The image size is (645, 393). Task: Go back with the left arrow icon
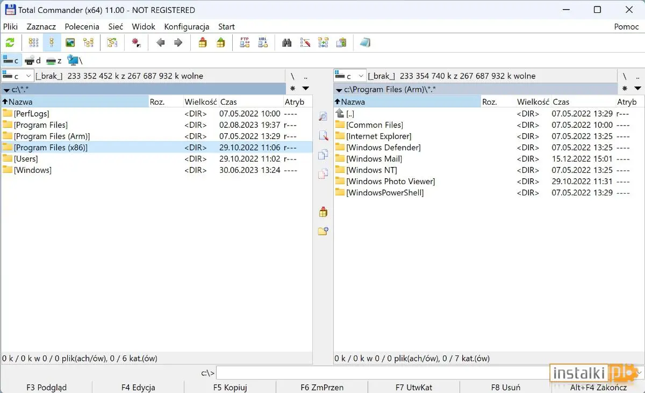(x=160, y=43)
